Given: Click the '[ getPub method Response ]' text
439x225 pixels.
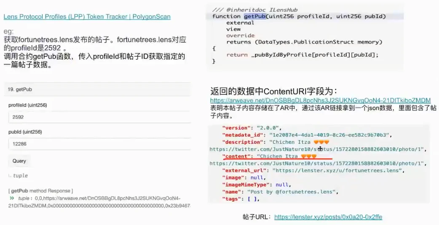Looking at the screenshot, I should coord(40,191).
